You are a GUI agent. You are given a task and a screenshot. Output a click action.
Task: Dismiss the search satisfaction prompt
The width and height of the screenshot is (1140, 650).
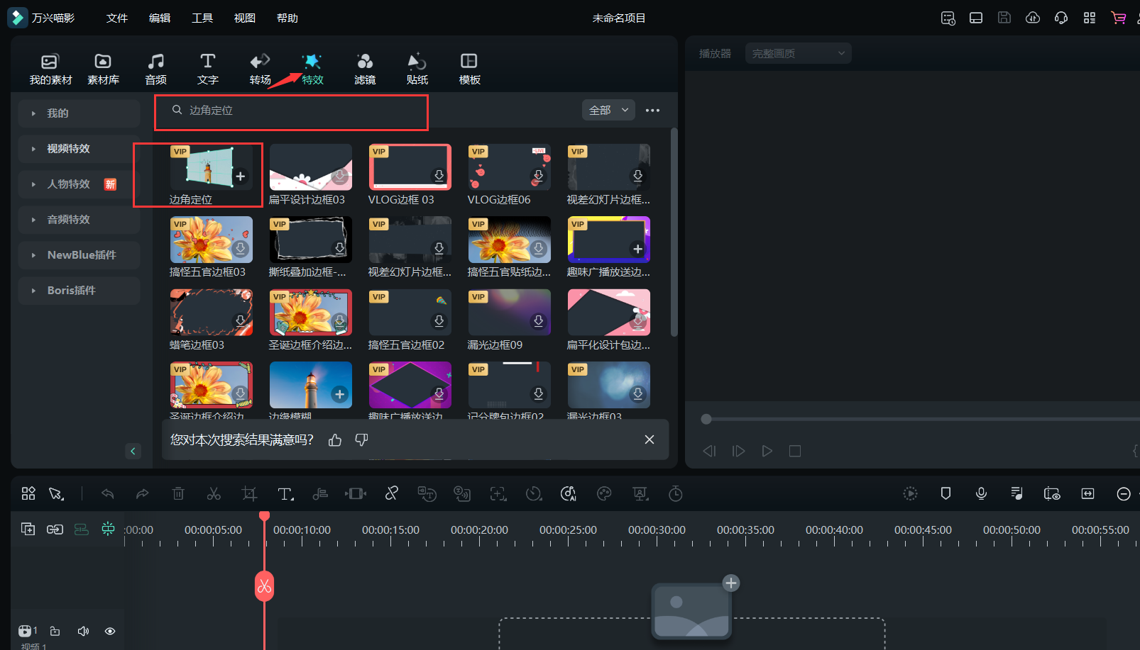coord(649,440)
